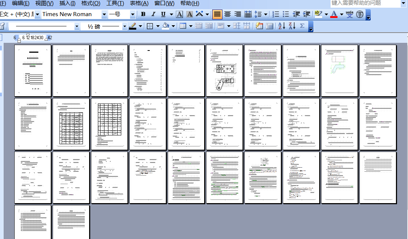Open tables toolbar options arrow

pyautogui.click(x=311, y=27)
